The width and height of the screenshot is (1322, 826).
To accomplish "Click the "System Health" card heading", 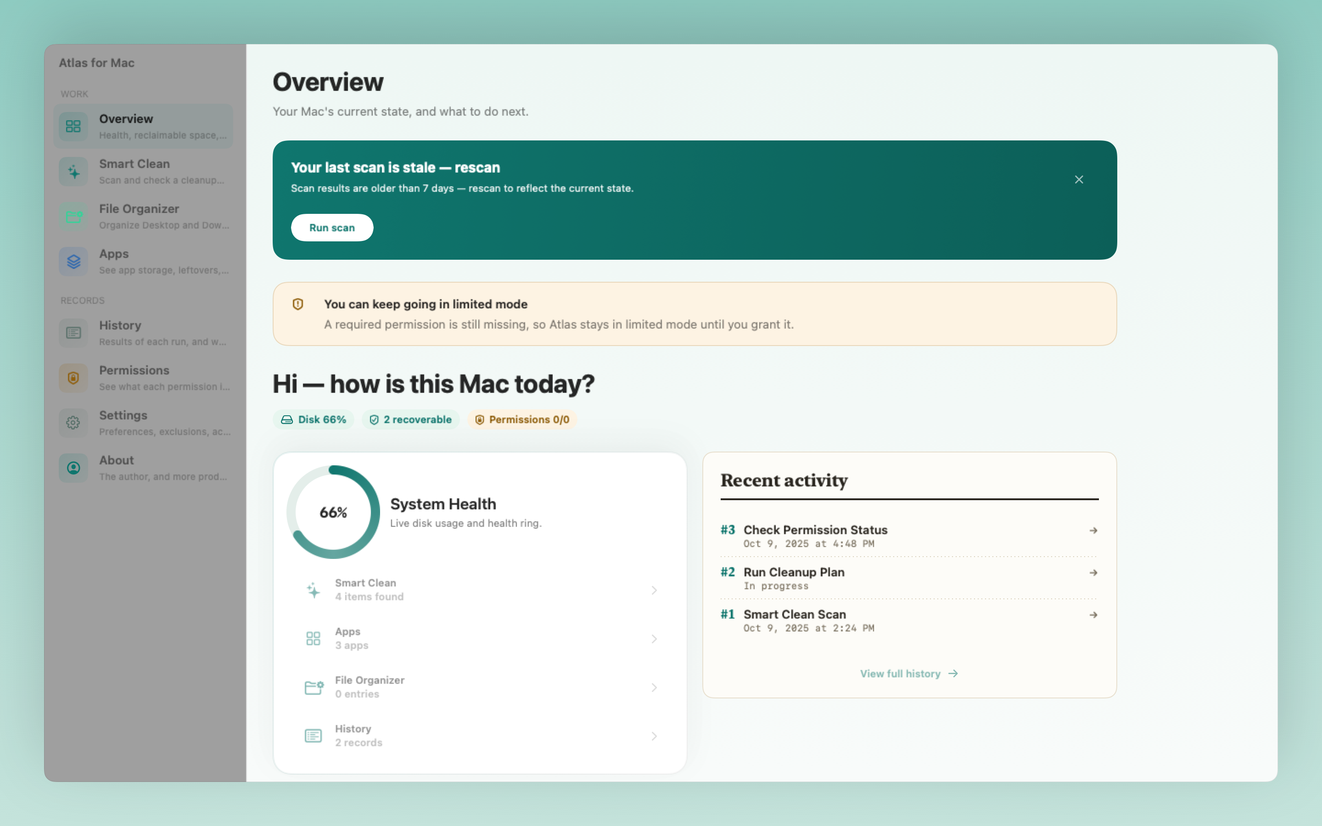I will click(x=443, y=504).
